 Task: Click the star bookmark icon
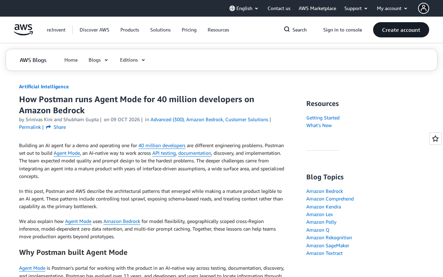tap(435, 138)
